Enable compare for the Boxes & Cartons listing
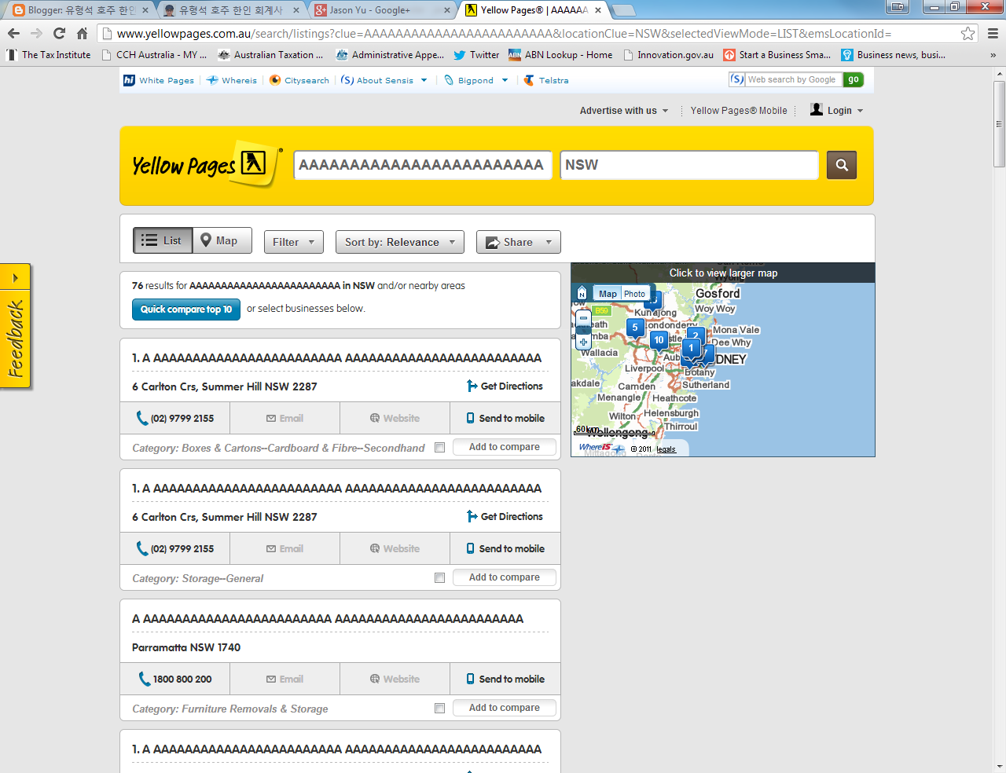 (439, 447)
